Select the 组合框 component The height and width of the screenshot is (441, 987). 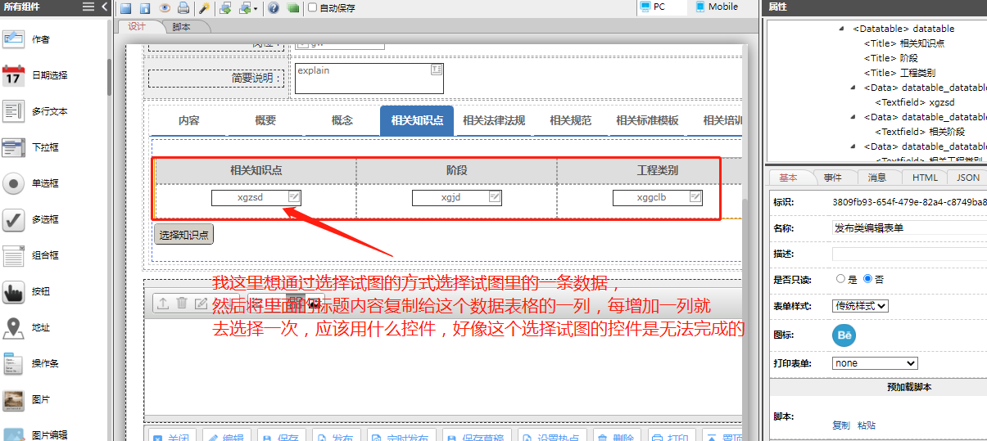(31, 255)
